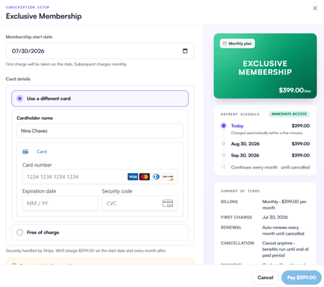Click the Mastercard logo icon
The height and width of the screenshot is (287, 324).
(145, 177)
